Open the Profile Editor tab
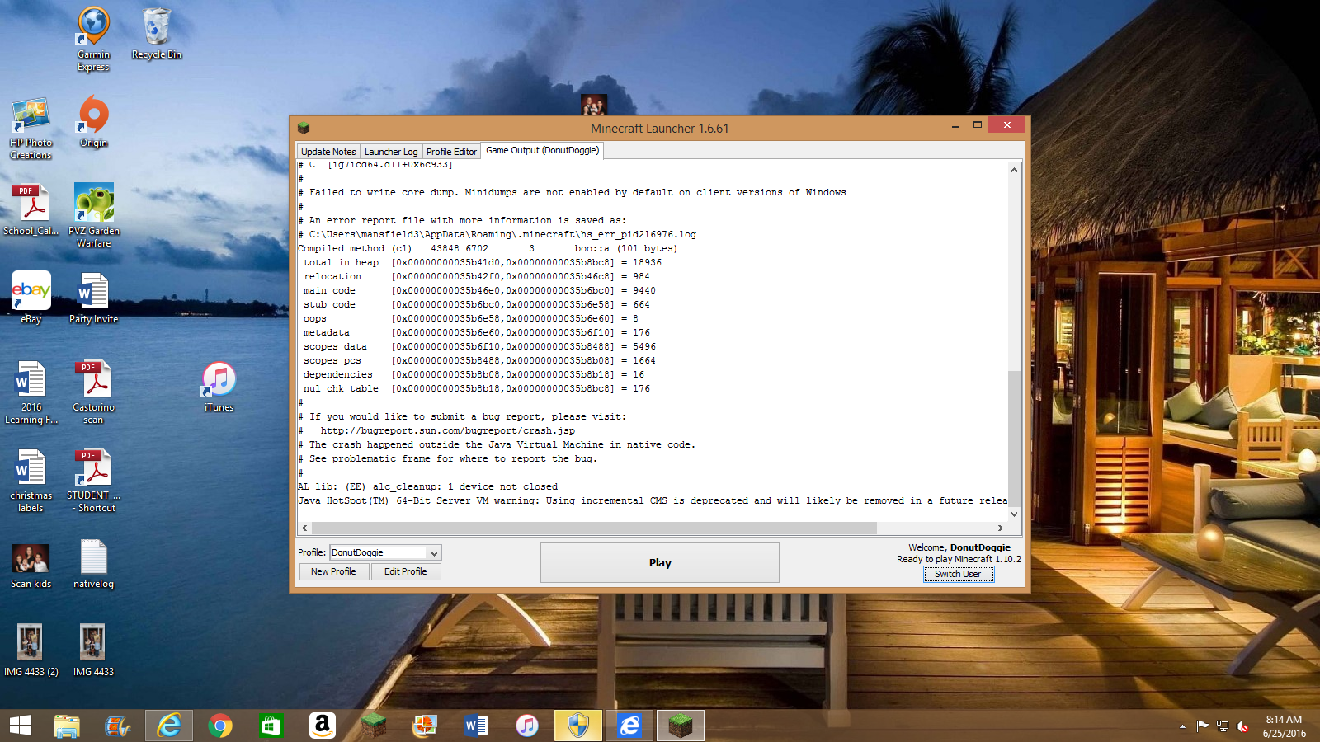The image size is (1320, 742). [451, 152]
